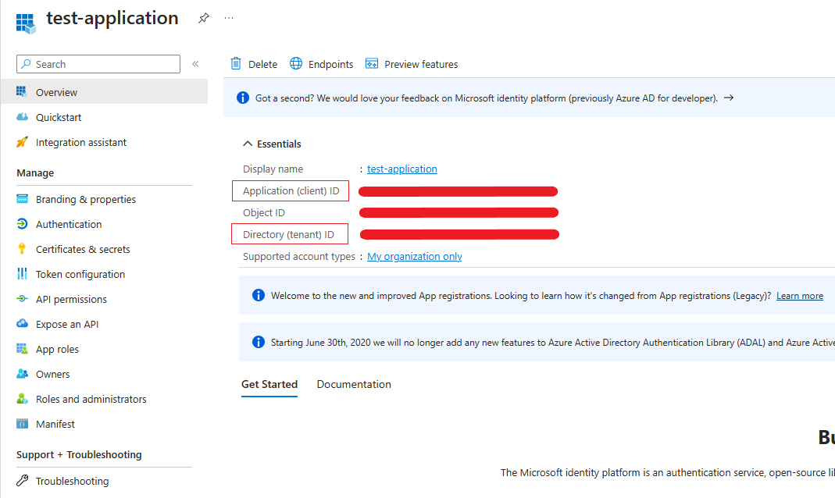Open Expose an API

tap(67, 324)
